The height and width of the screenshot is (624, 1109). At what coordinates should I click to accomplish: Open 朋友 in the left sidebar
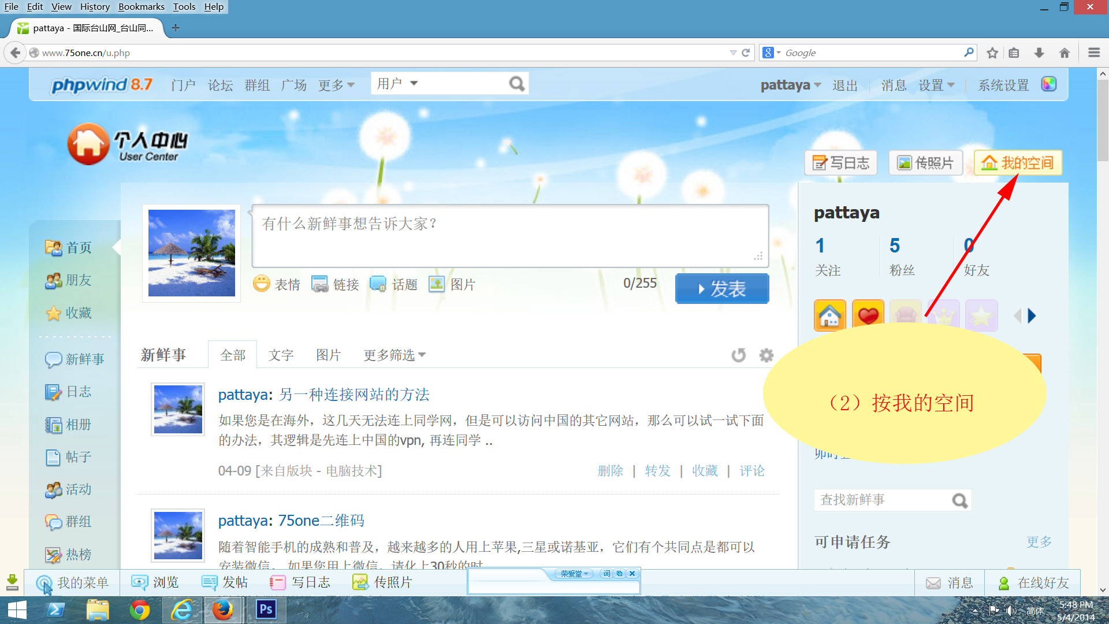(x=68, y=280)
